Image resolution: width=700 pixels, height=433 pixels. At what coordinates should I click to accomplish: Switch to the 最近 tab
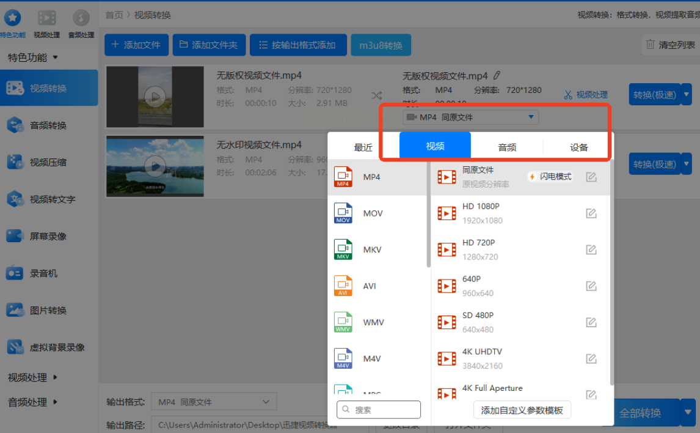pos(363,147)
